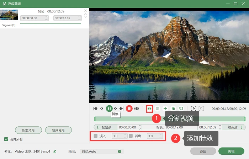Click the app logo in the title bar

[x=4, y=4]
